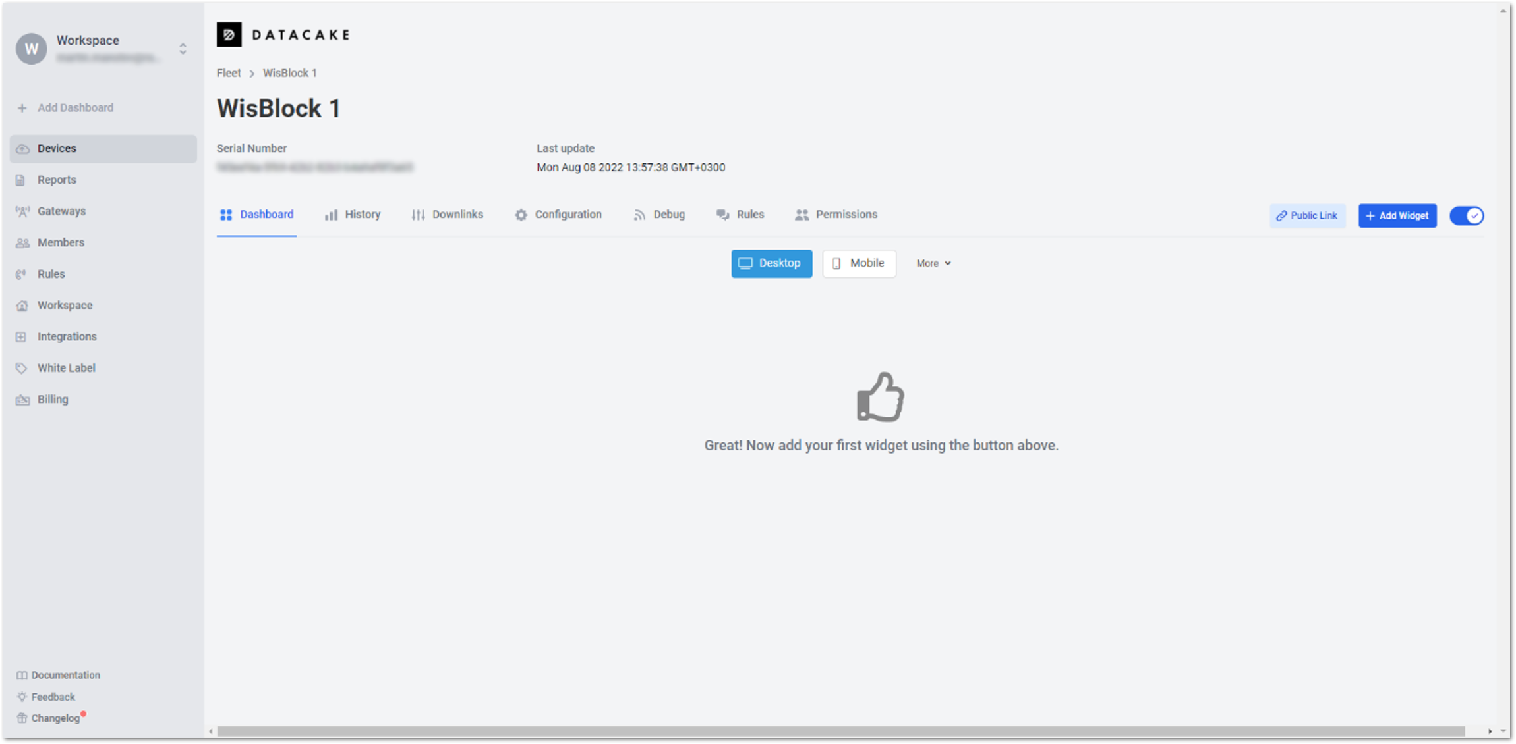Open the Integrations sidebar item

click(x=67, y=336)
